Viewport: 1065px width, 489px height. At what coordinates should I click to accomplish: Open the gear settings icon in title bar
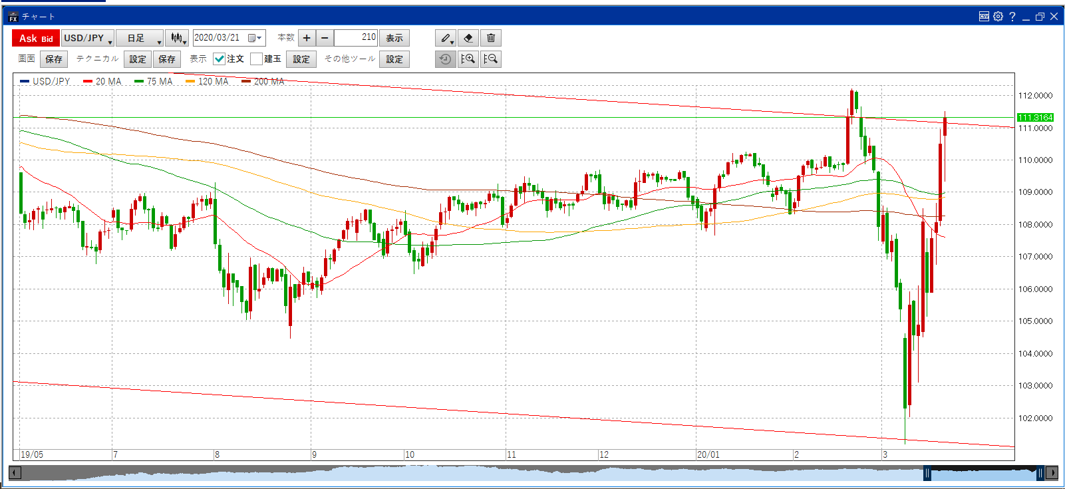[x=998, y=17]
